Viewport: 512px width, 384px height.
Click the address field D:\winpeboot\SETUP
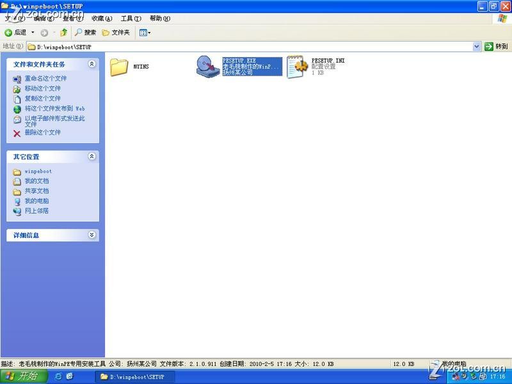click(250, 47)
